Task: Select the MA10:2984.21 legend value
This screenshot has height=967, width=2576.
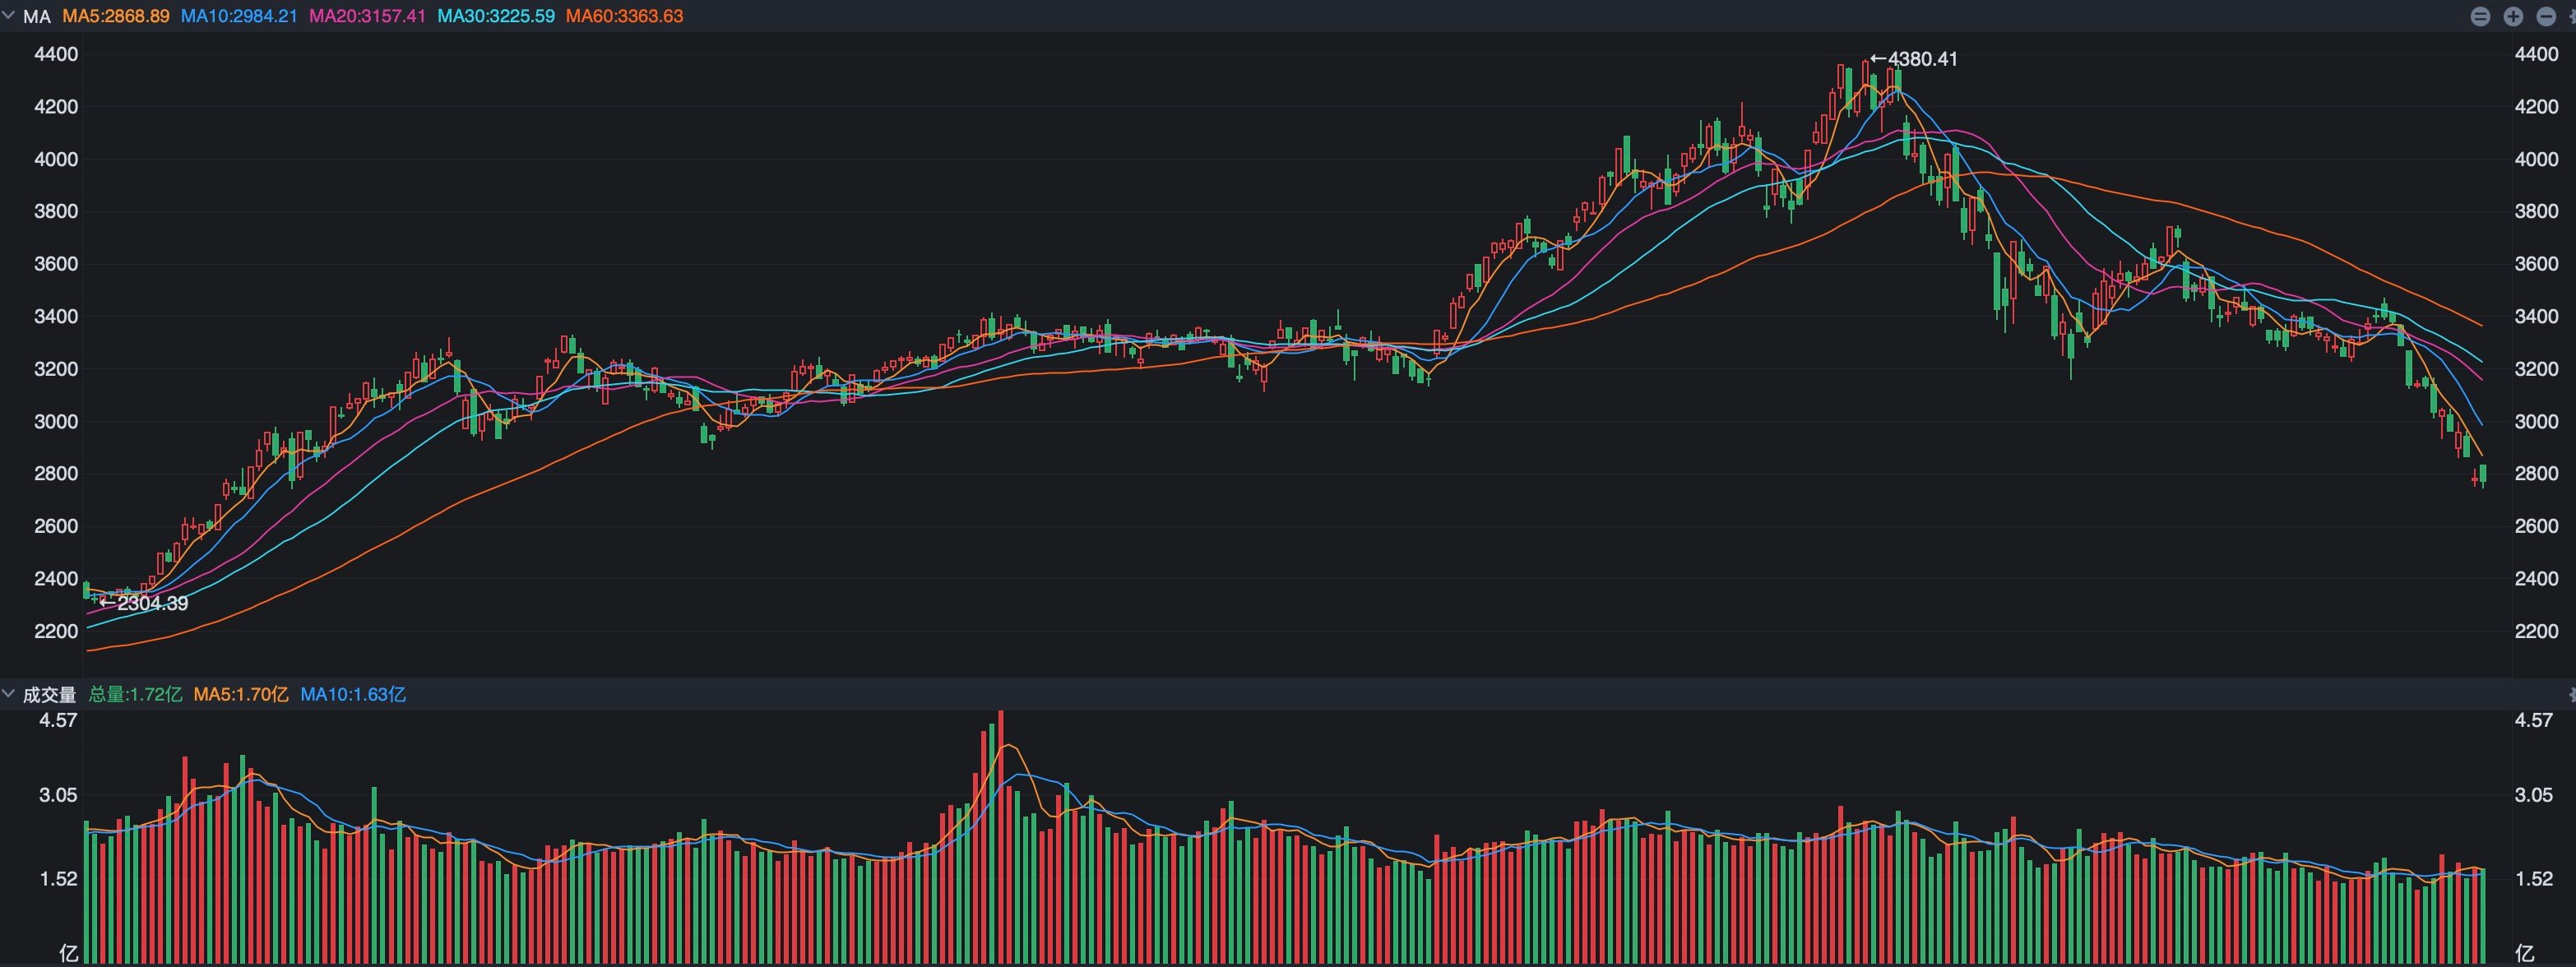Action: (x=239, y=16)
